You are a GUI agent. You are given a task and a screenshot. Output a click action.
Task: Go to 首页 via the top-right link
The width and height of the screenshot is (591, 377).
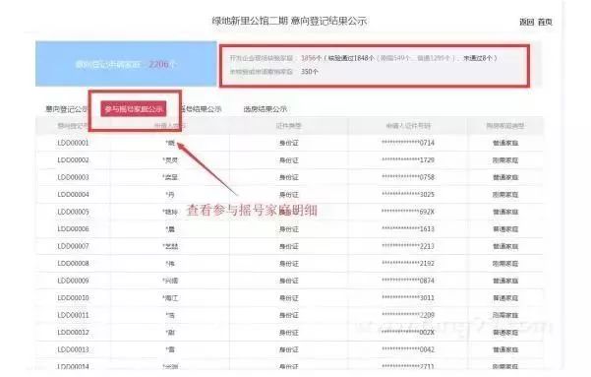pyautogui.click(x=545, y=23)
